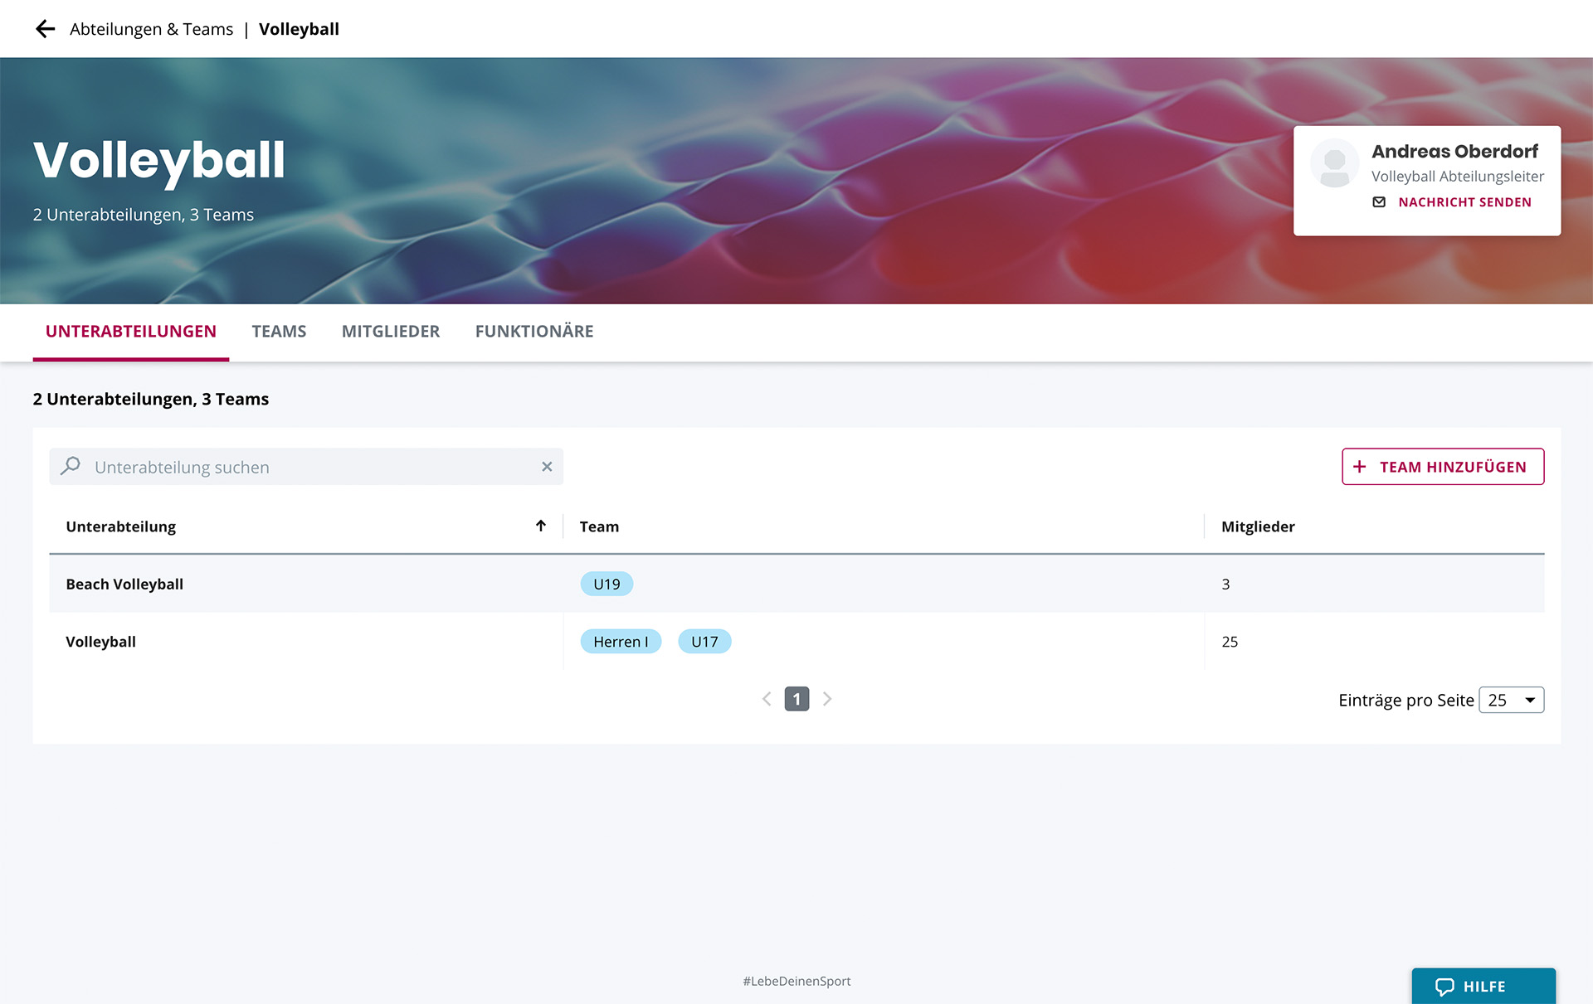Screen dimensions: 1593x1004
Task: Open the Einträge pro Seite dropdown
Action: [x=1511, y=700]
